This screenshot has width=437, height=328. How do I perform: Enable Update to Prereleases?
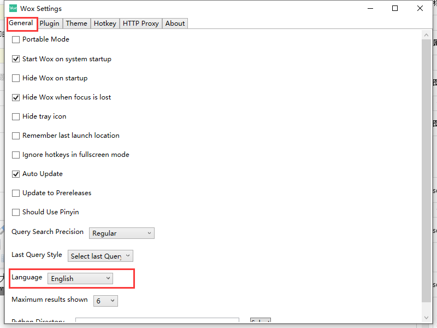pos(16,193)
